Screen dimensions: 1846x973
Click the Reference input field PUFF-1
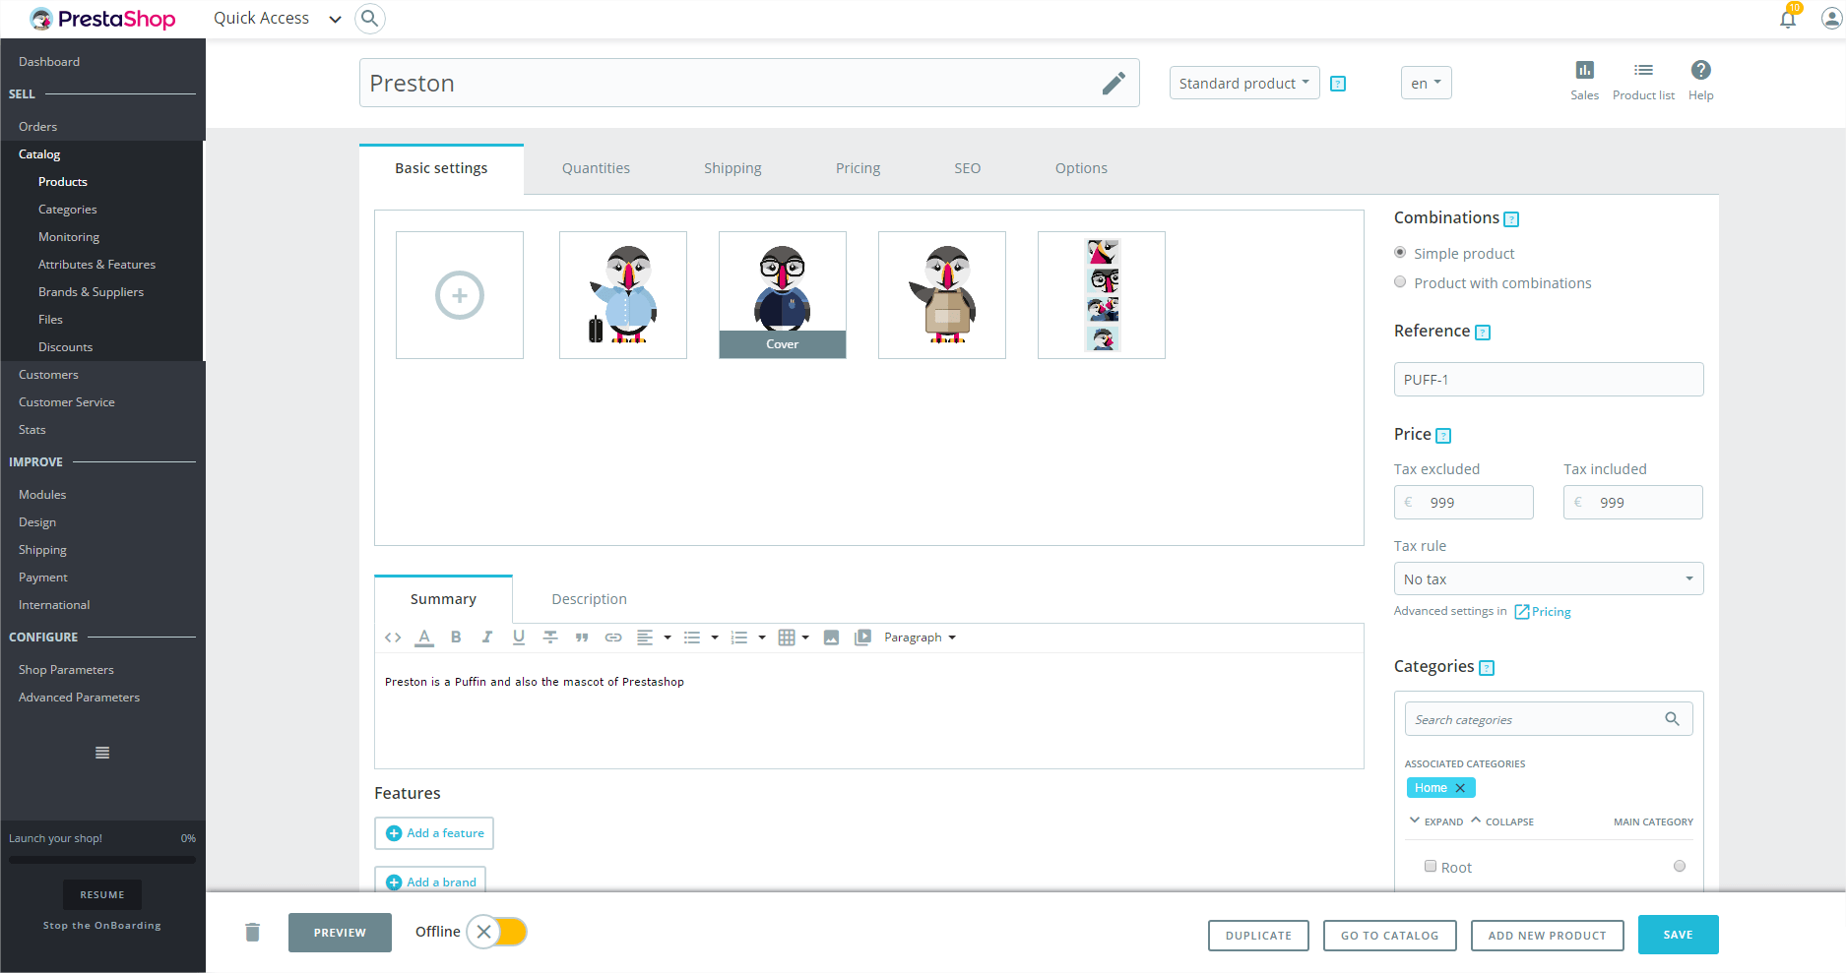(x=1549, y=380)
